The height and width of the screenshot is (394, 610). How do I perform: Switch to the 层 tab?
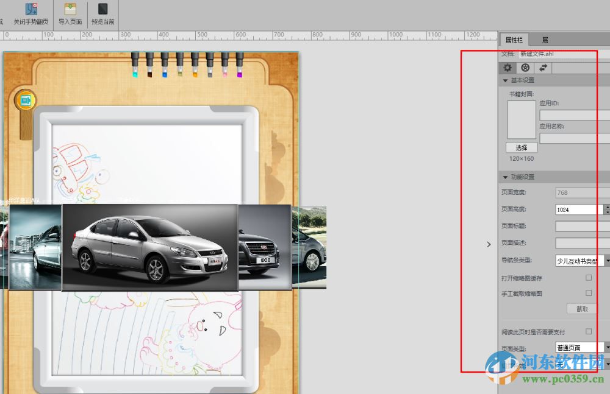(545, 40)
